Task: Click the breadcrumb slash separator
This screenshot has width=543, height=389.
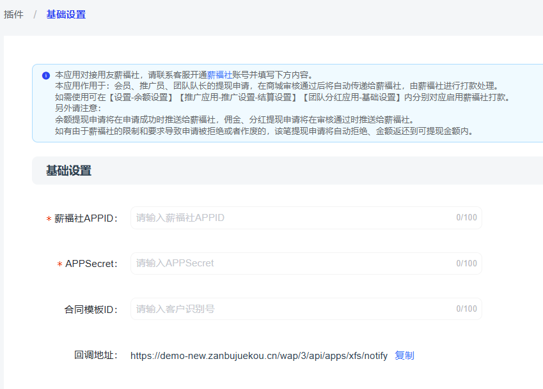Action: click(x=35, y=14)
